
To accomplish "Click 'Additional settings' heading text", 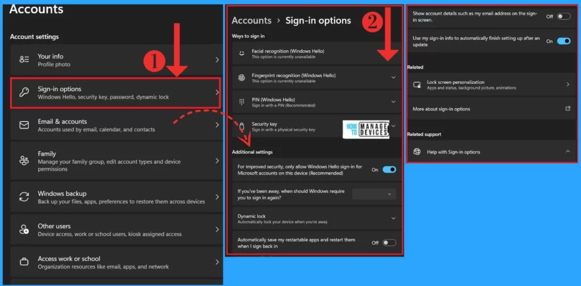I will (x=252, y=152).
